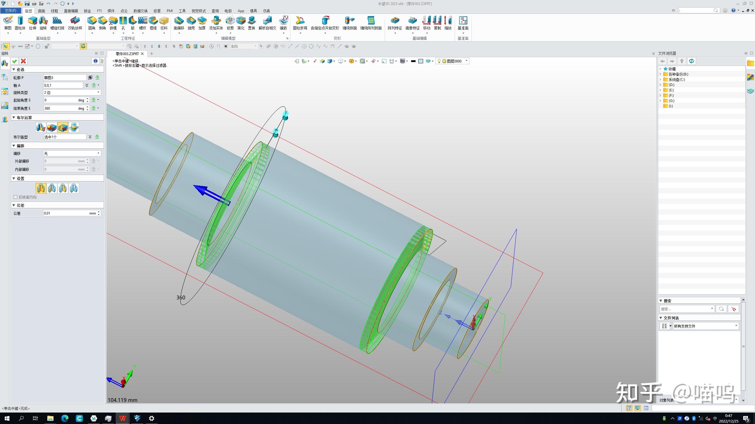Go back in file browser
This screenshot has height=424, width=755.
(x=662, y=61)
